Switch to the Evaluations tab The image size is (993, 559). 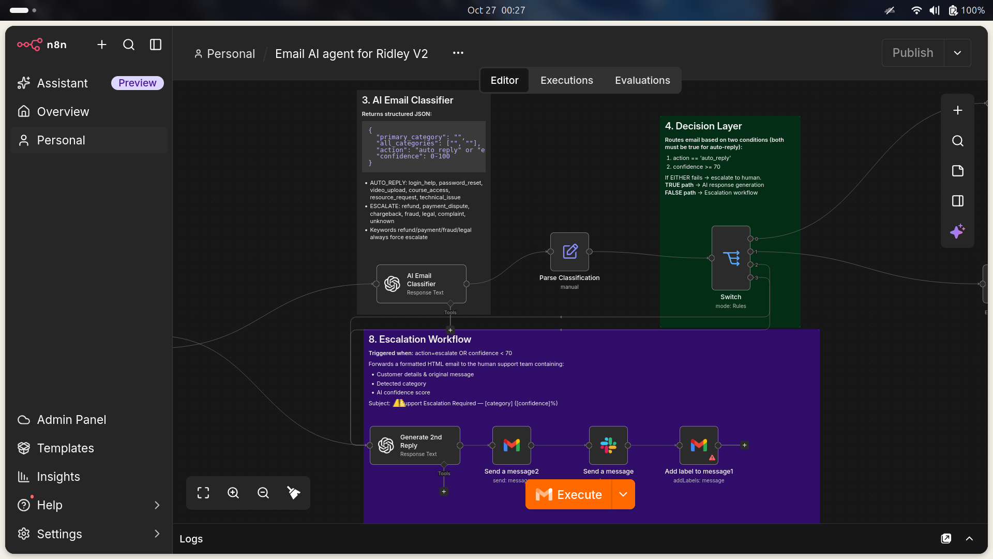tap(642, 80)
